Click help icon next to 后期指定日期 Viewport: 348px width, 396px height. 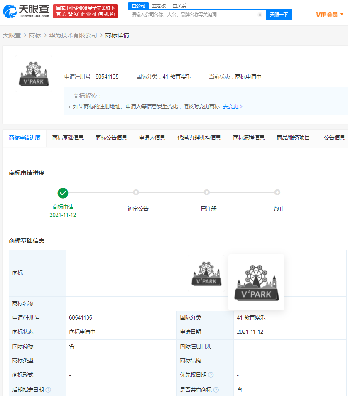pyautogui.click(x=48, y=390)
